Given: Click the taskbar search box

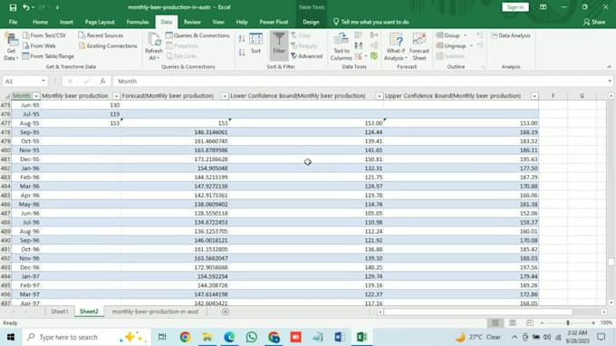Looking at the screenshot, I should [x=86, y=337].
